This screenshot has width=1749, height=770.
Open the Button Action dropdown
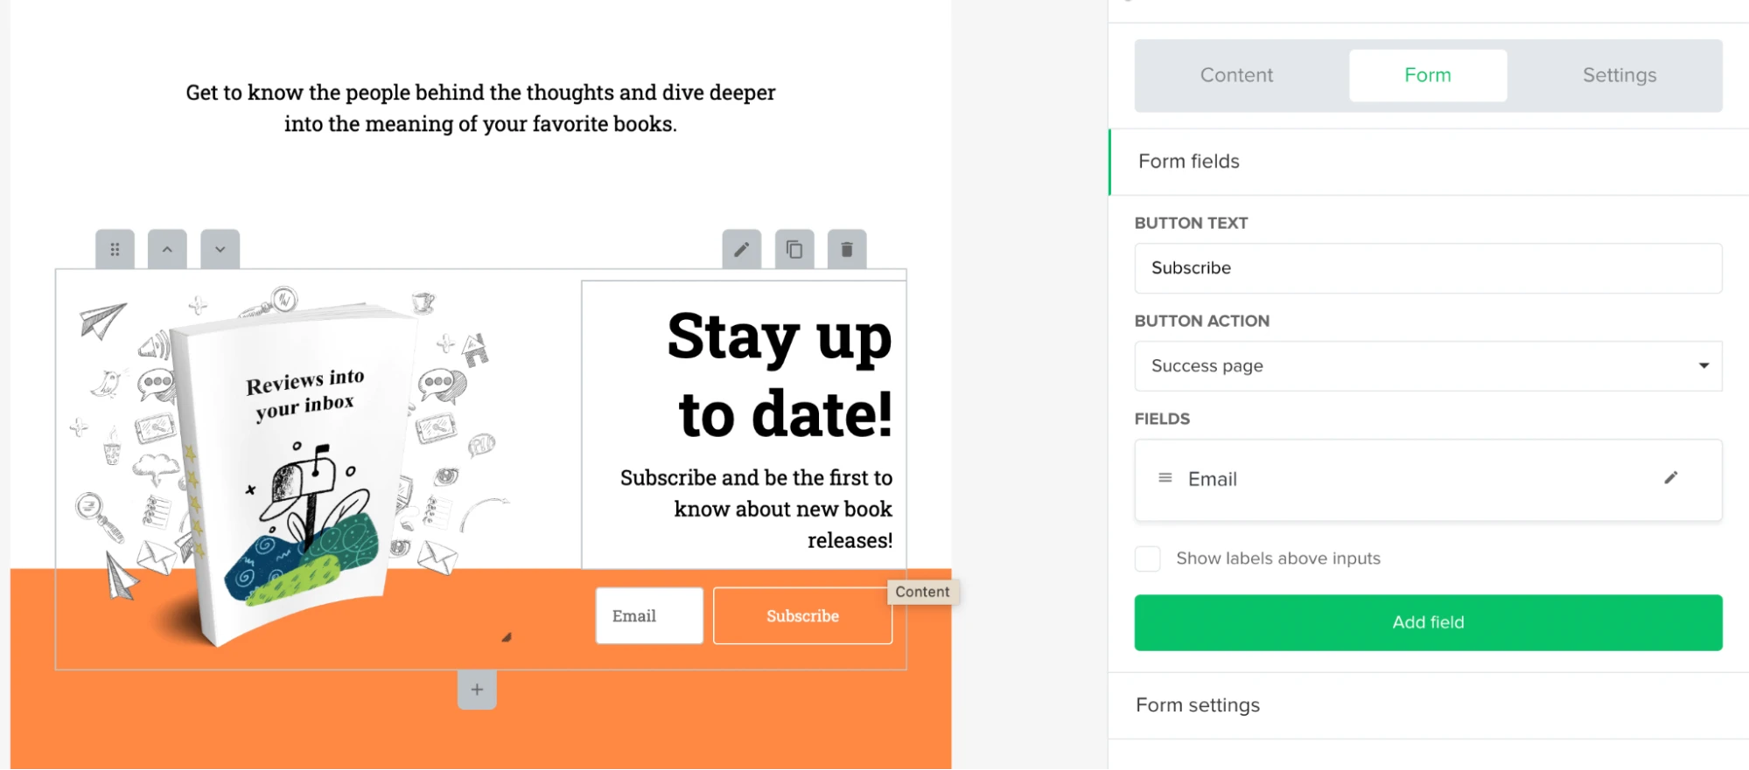tap(1428, 366)
